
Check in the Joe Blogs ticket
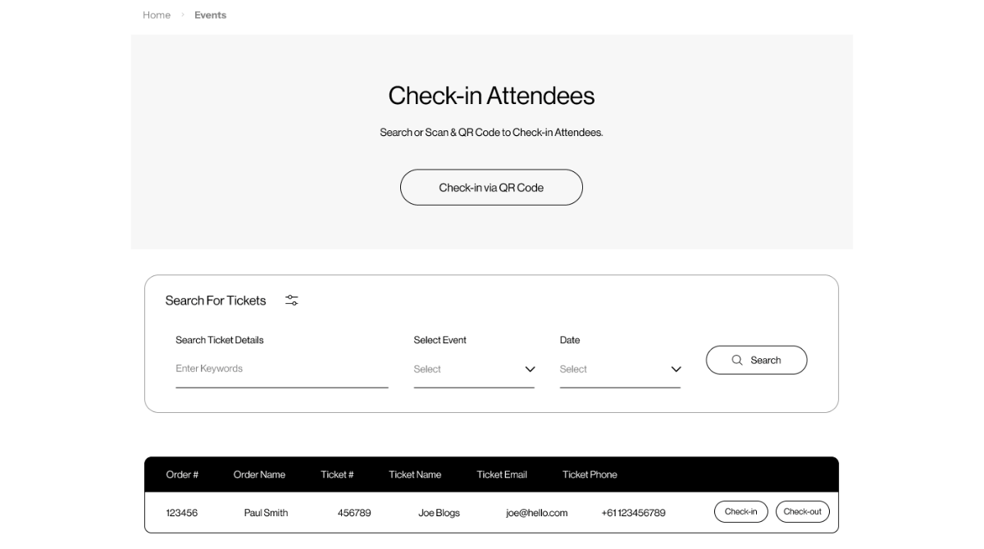[x=740, y=512]
